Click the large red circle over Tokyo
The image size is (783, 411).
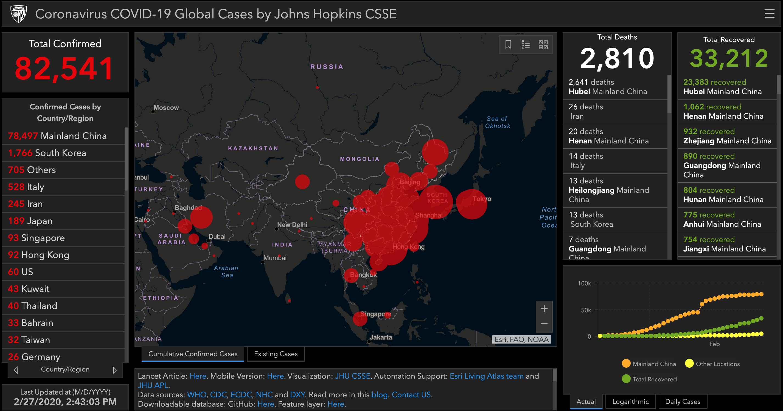[x=471, y=205]
